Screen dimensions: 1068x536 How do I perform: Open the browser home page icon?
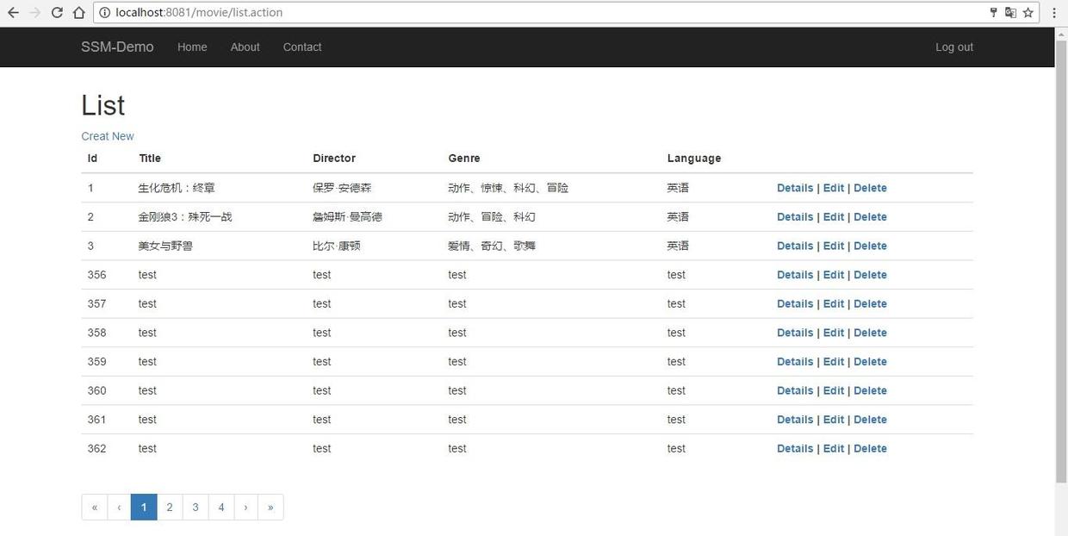point(78,13)
